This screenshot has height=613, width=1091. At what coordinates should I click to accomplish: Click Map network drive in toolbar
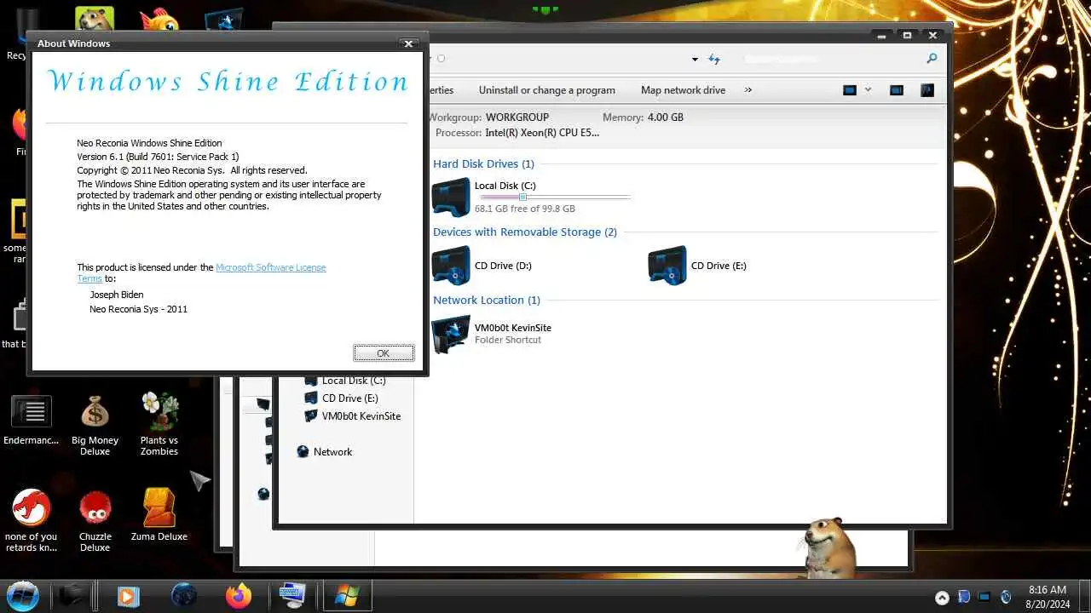(683, 89)
